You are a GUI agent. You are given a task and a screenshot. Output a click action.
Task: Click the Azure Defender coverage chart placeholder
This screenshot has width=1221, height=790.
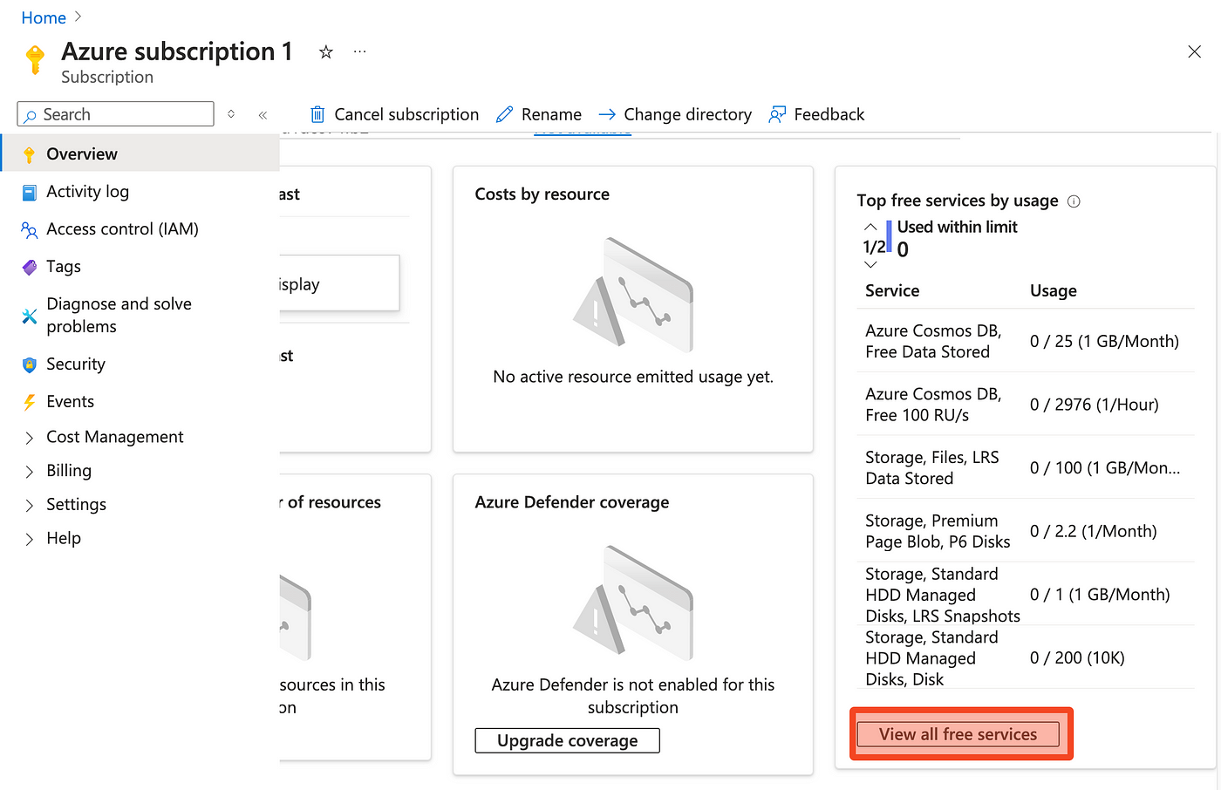[x=633, y=603]
